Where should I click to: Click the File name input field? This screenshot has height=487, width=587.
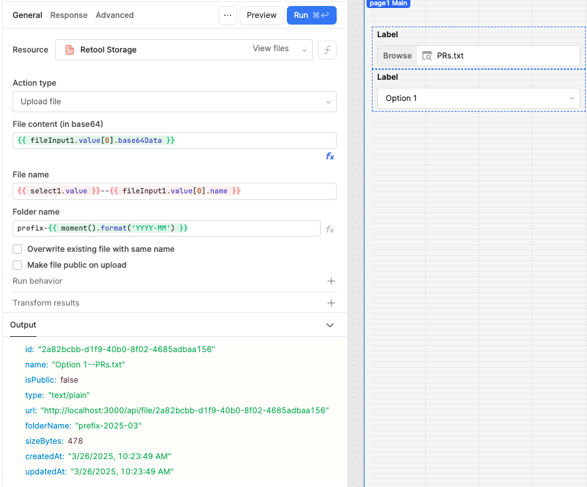(x=175, y=191)
